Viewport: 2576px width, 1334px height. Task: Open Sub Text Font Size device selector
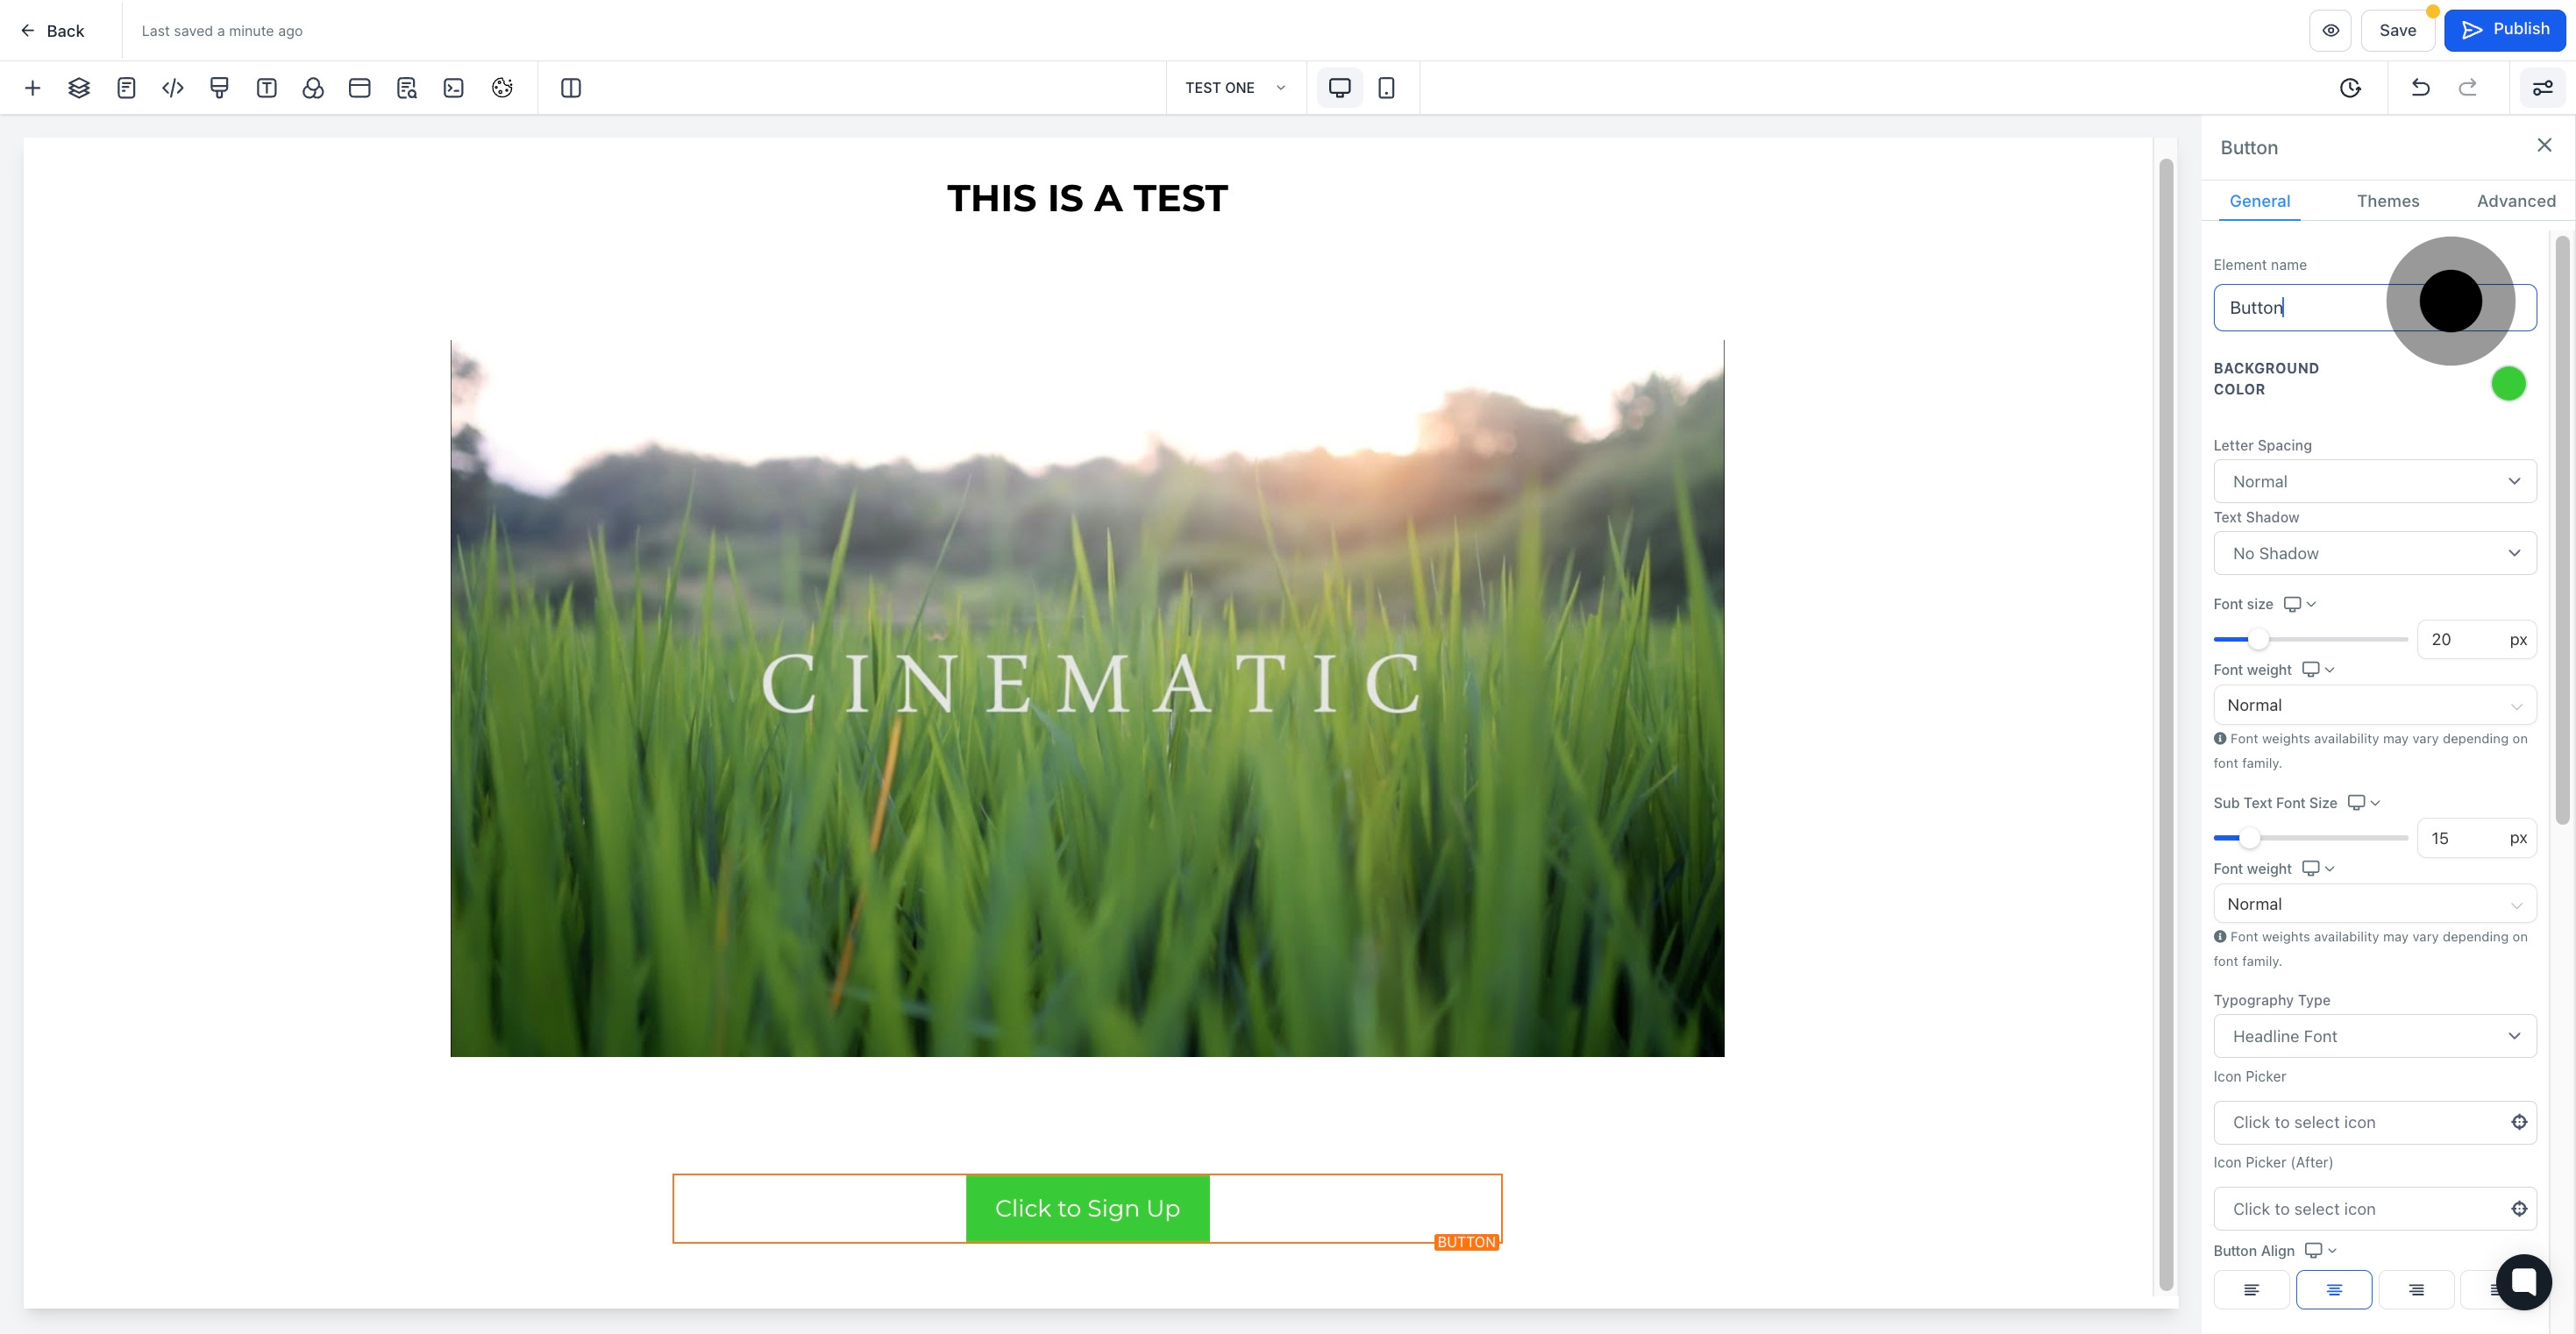[2363, 803]
